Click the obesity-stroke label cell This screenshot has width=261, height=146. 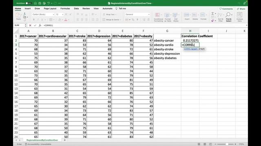167,49
